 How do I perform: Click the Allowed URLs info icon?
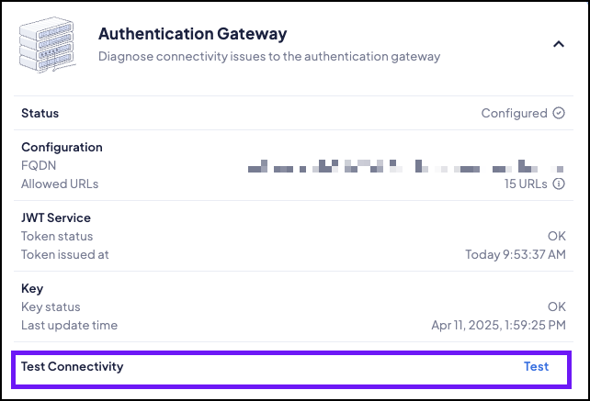click(x=559, y=184)
